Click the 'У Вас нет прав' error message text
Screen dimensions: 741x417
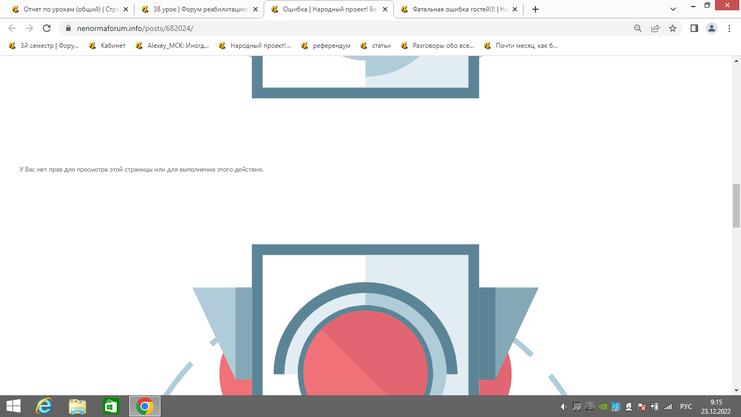click(141, 169)
